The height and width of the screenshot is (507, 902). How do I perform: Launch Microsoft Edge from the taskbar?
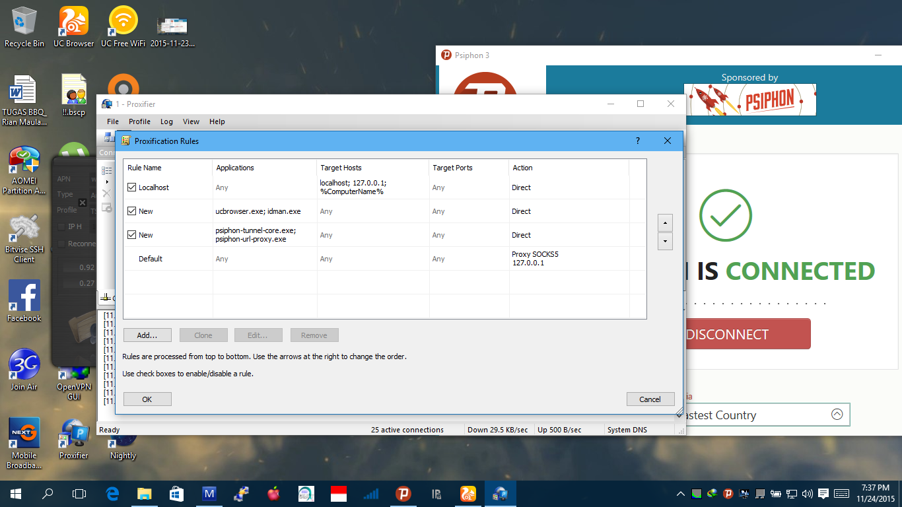pyautogui.click(x=112, y=493)
